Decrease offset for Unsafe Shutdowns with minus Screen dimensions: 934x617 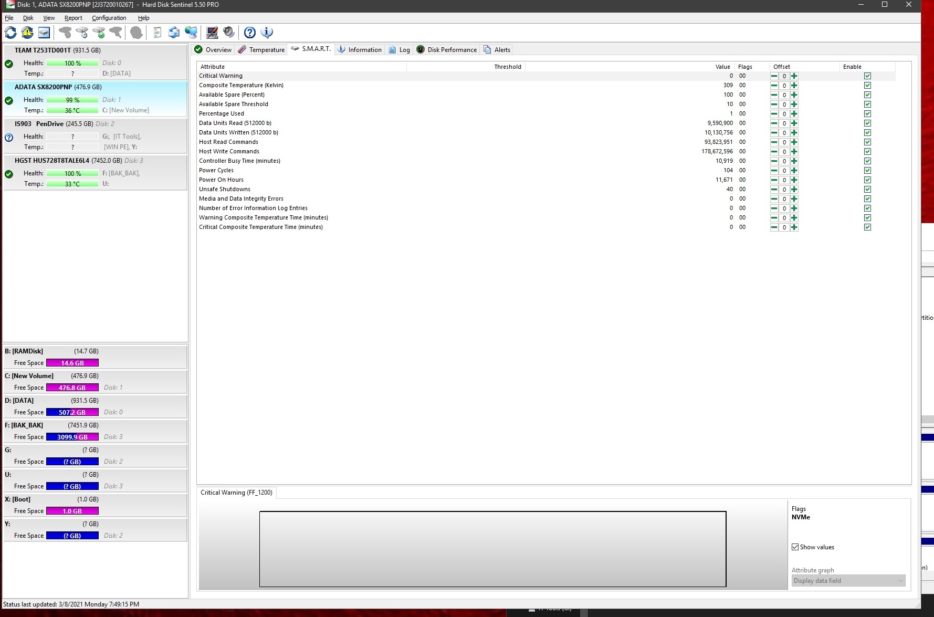tap(774, 190)
